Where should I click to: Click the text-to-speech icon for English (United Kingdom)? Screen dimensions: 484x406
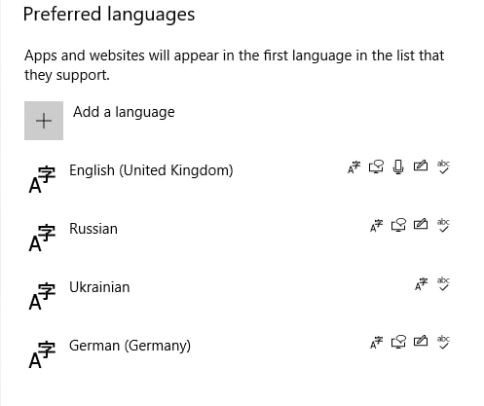[x=376, y=166]
